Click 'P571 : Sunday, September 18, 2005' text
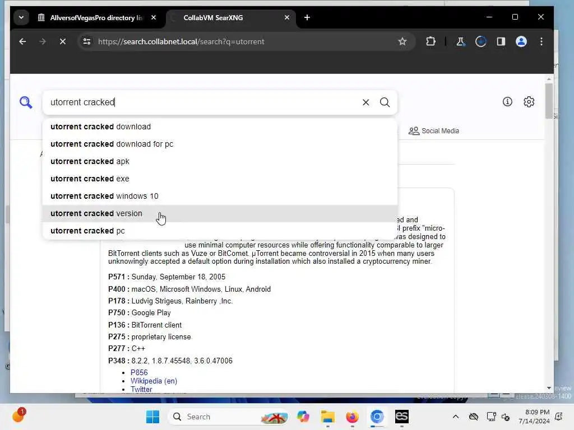The image size is (574, 430). 166,277
